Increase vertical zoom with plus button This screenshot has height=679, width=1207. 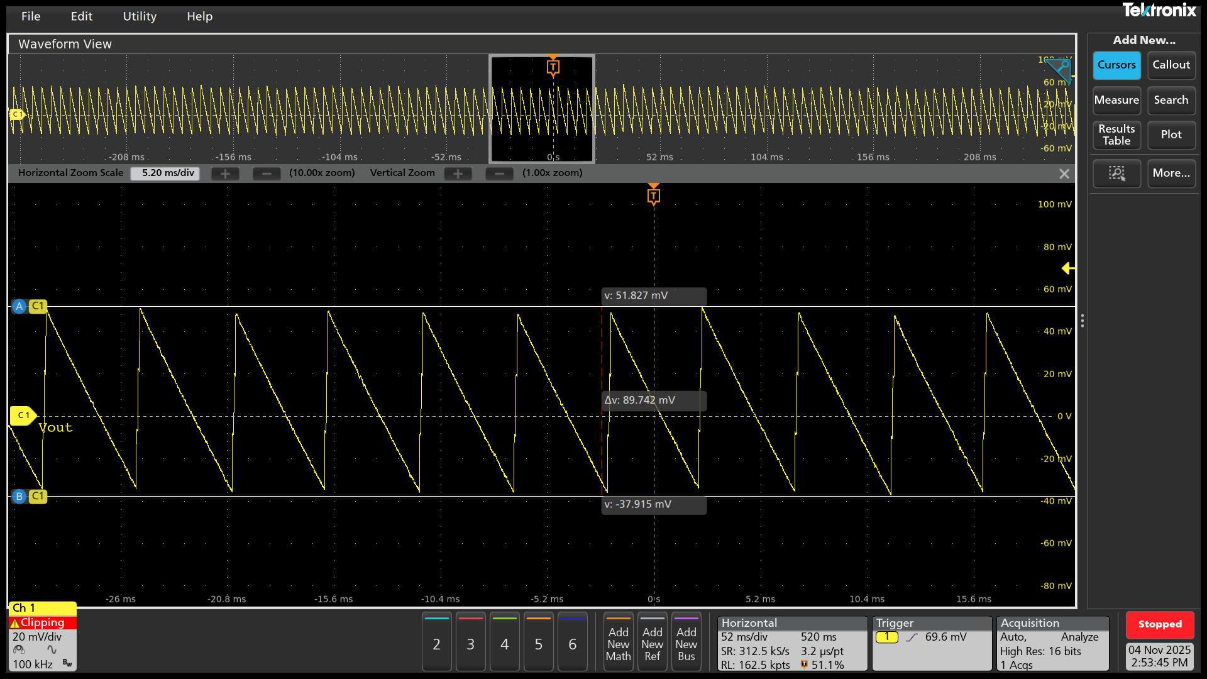pos(458,174)
